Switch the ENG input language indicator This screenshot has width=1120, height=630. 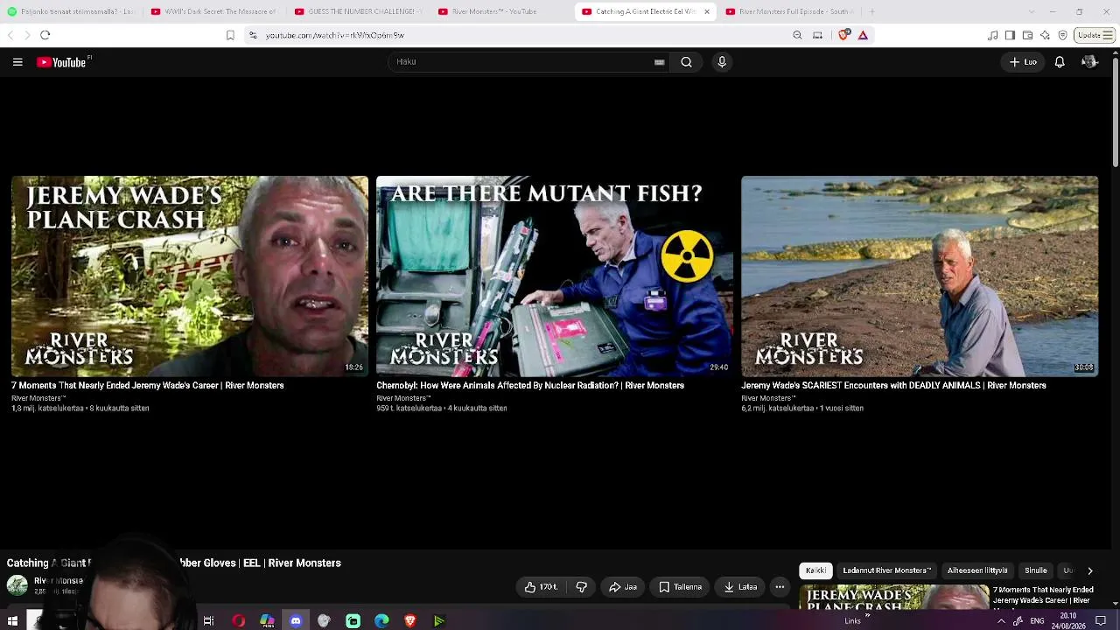pyautogui.click(x=1037, y=621)
